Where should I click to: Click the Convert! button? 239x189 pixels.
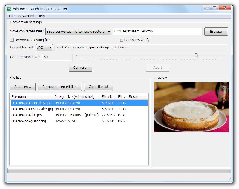pyautogui.click(x=80, y=68)
